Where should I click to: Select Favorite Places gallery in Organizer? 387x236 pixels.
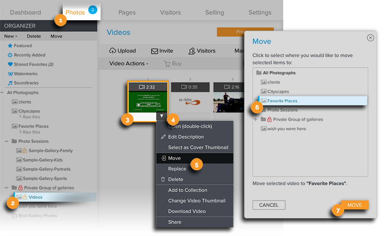click(x=30, y=126)
